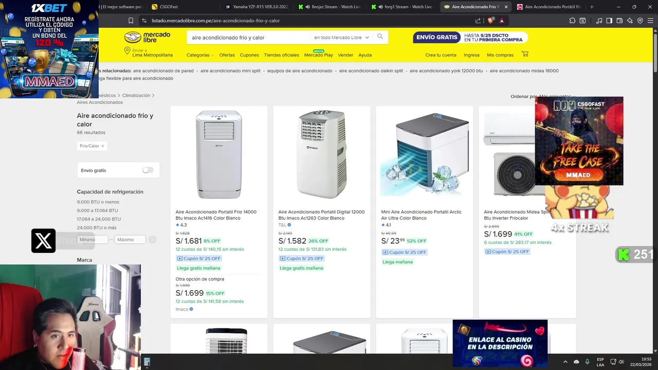Click the Mínimo capacity input field
This screenshot has height=370, width=658.
coord(93,239)
